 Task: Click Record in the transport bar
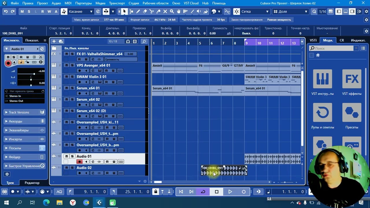pyautogui.click(x=244, y=192)
